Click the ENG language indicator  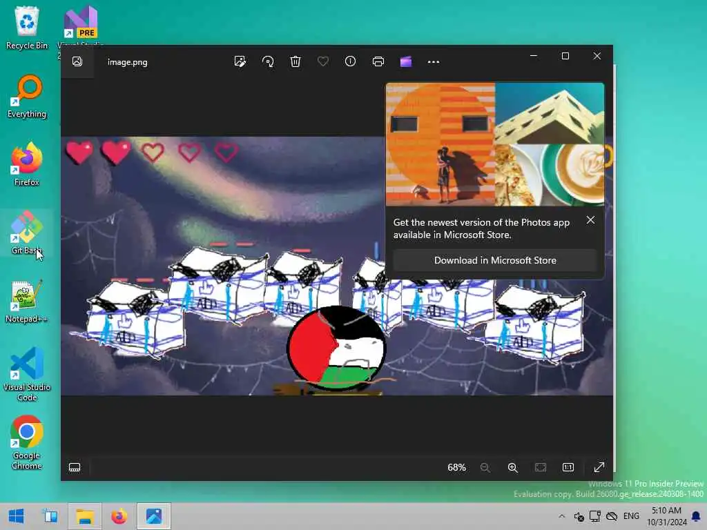pyautogui.click(x=631, y=516)
